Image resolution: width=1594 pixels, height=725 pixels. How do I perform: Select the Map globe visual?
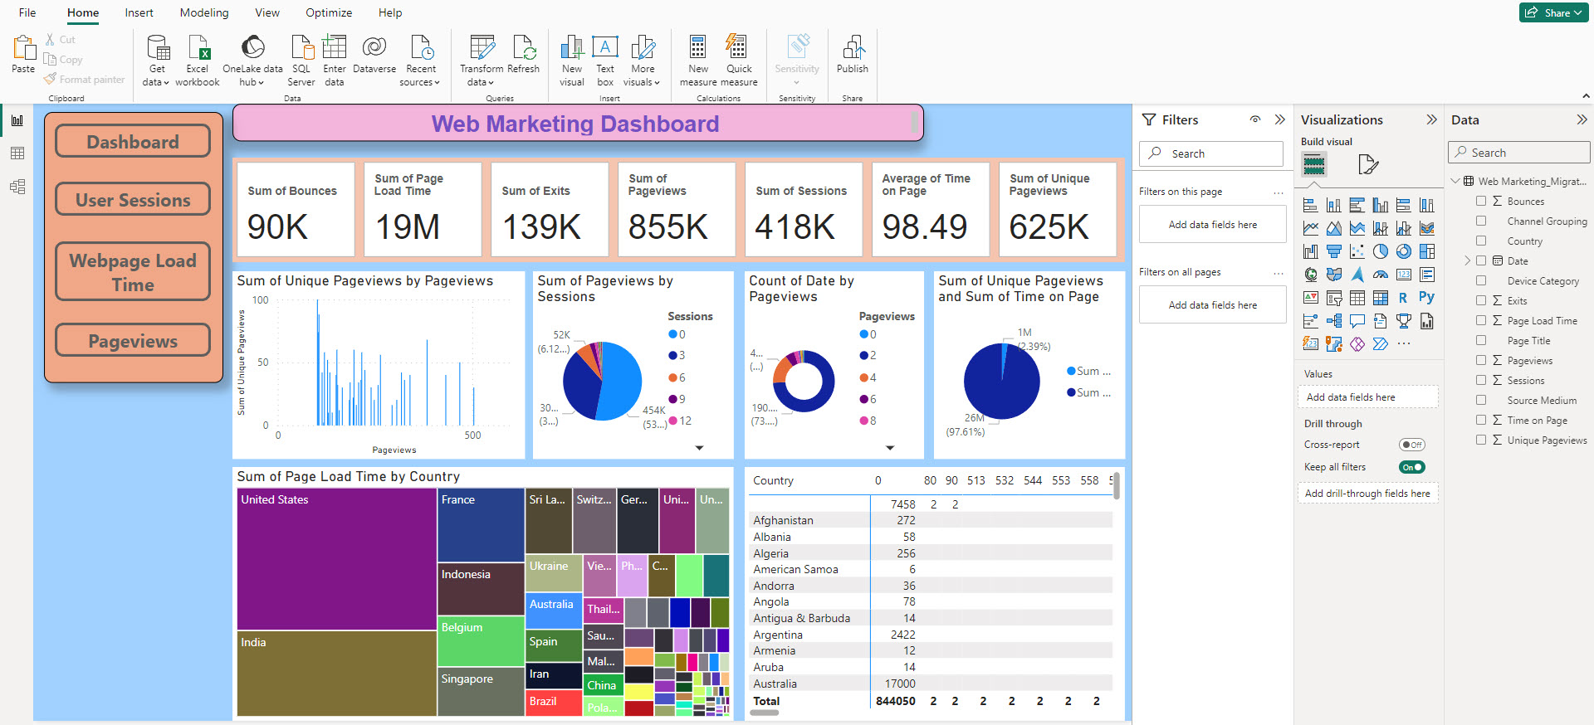(1311, 275)
